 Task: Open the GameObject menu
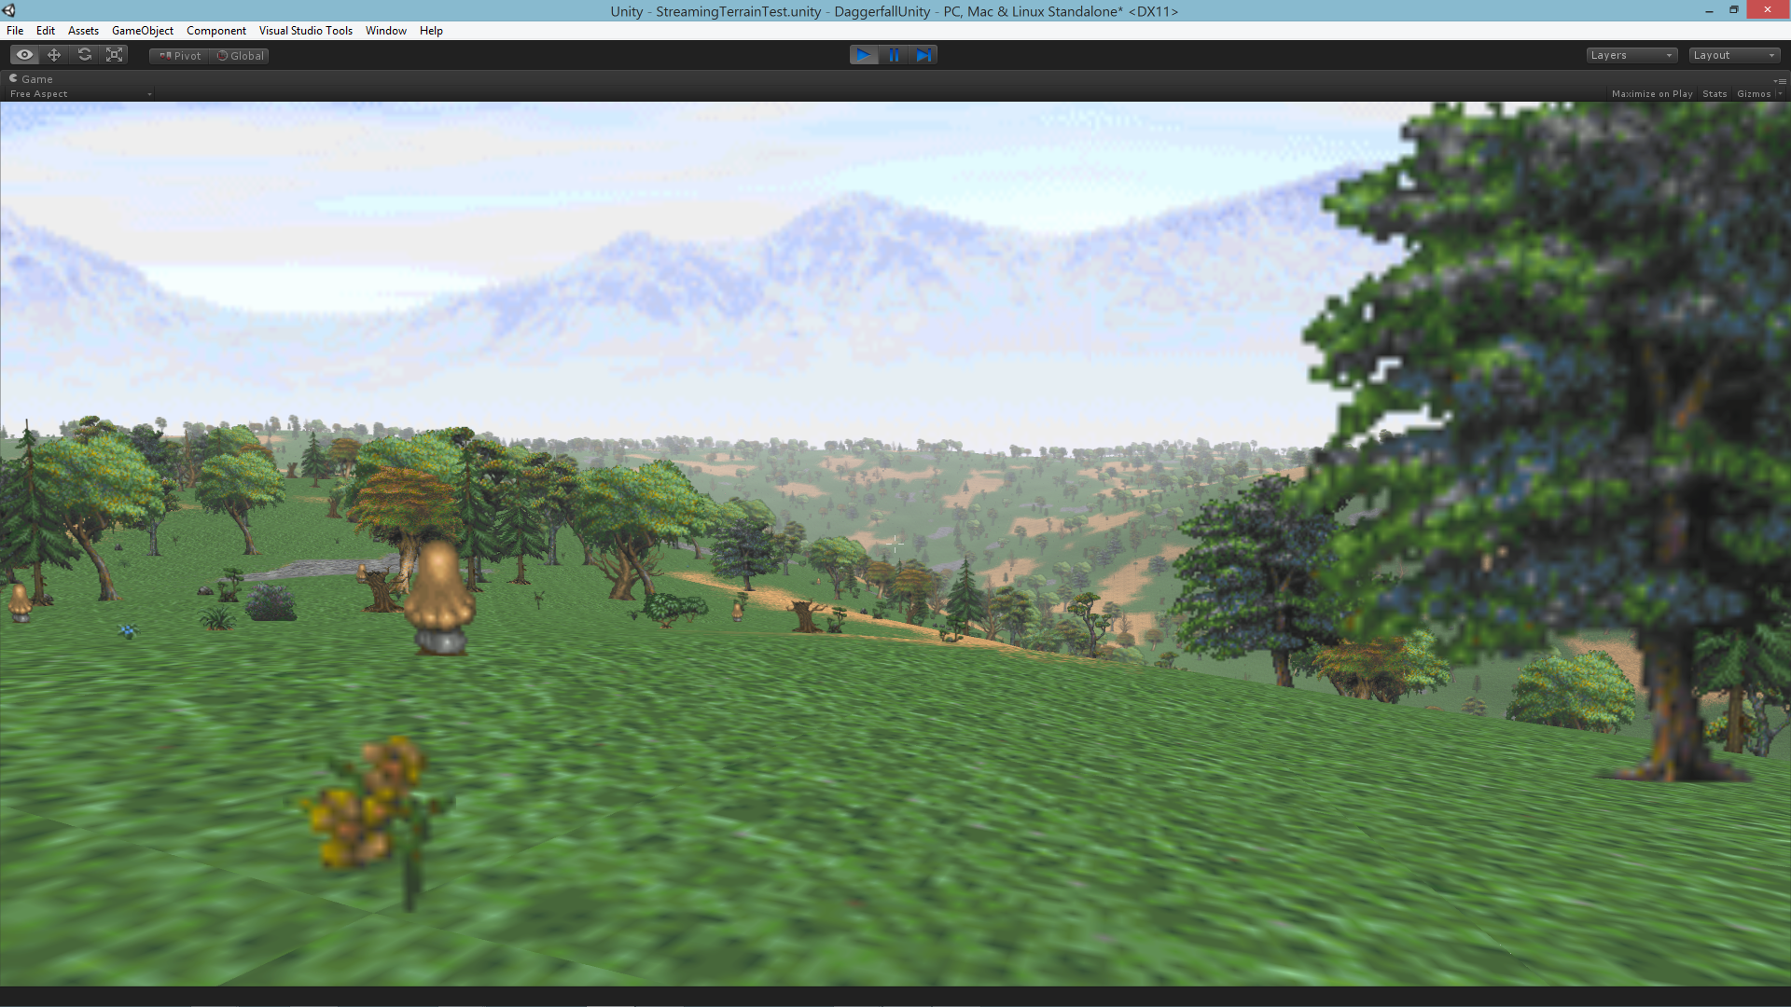point(143,30)
